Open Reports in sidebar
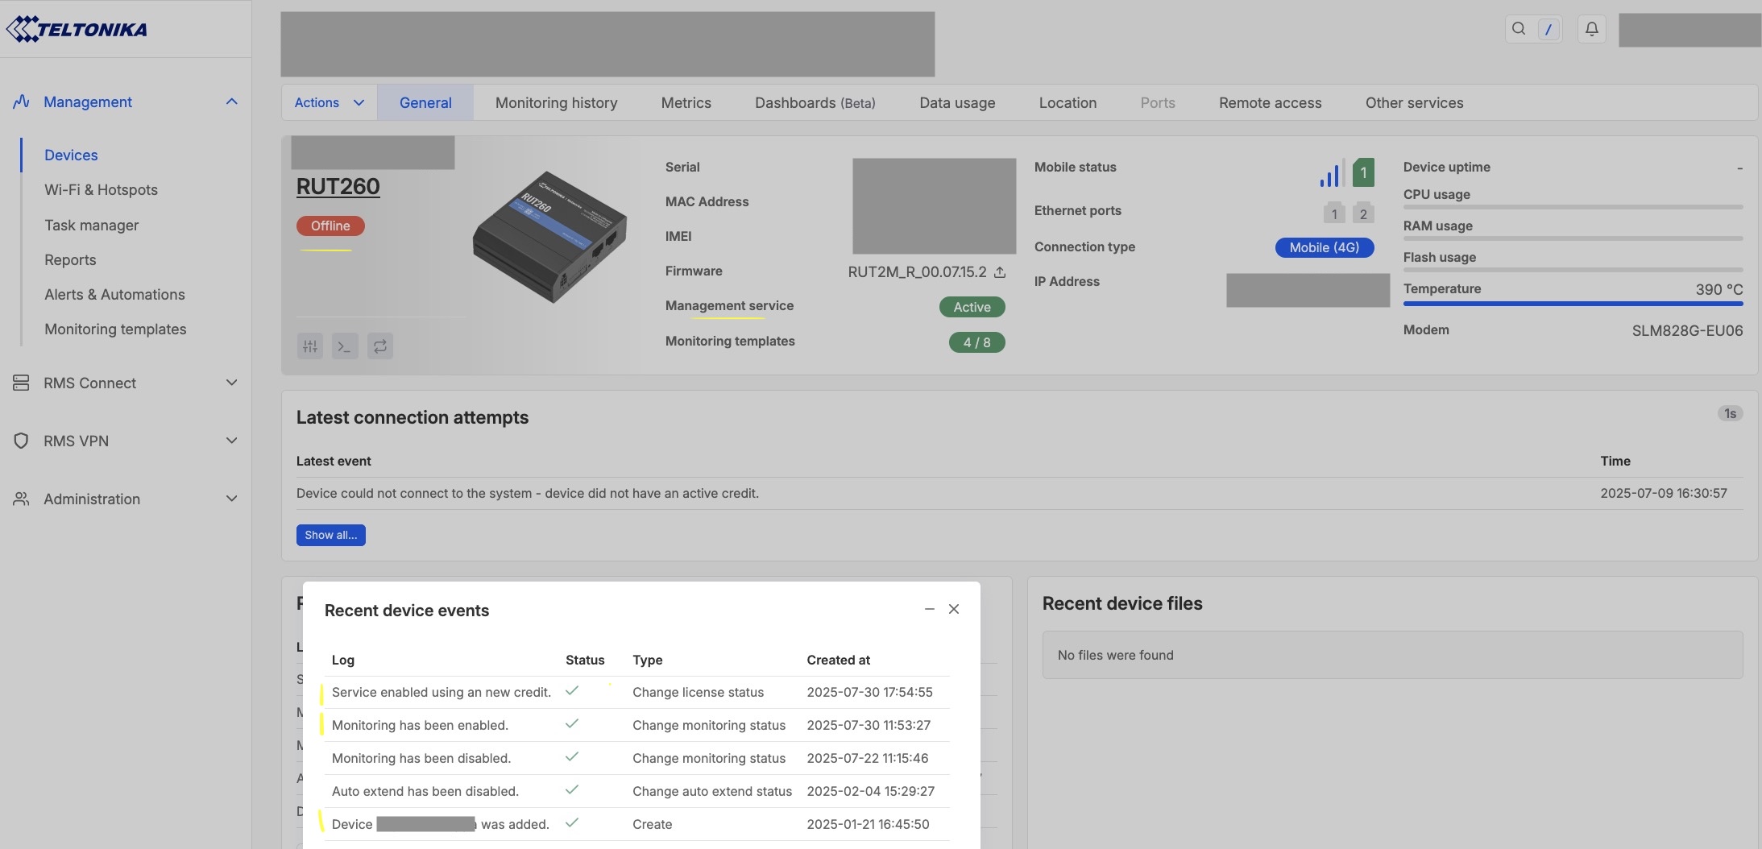Image resolution: width=1762 pixels, height=849 pixels. tap(70, 259)
